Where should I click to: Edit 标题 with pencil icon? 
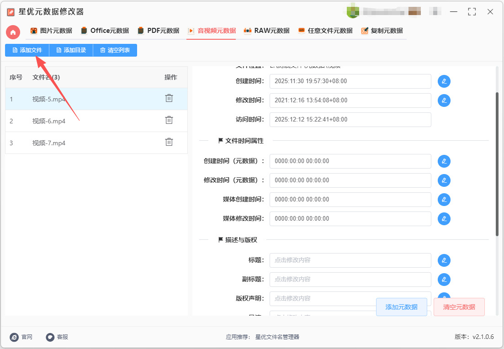[x=444, y=260]
